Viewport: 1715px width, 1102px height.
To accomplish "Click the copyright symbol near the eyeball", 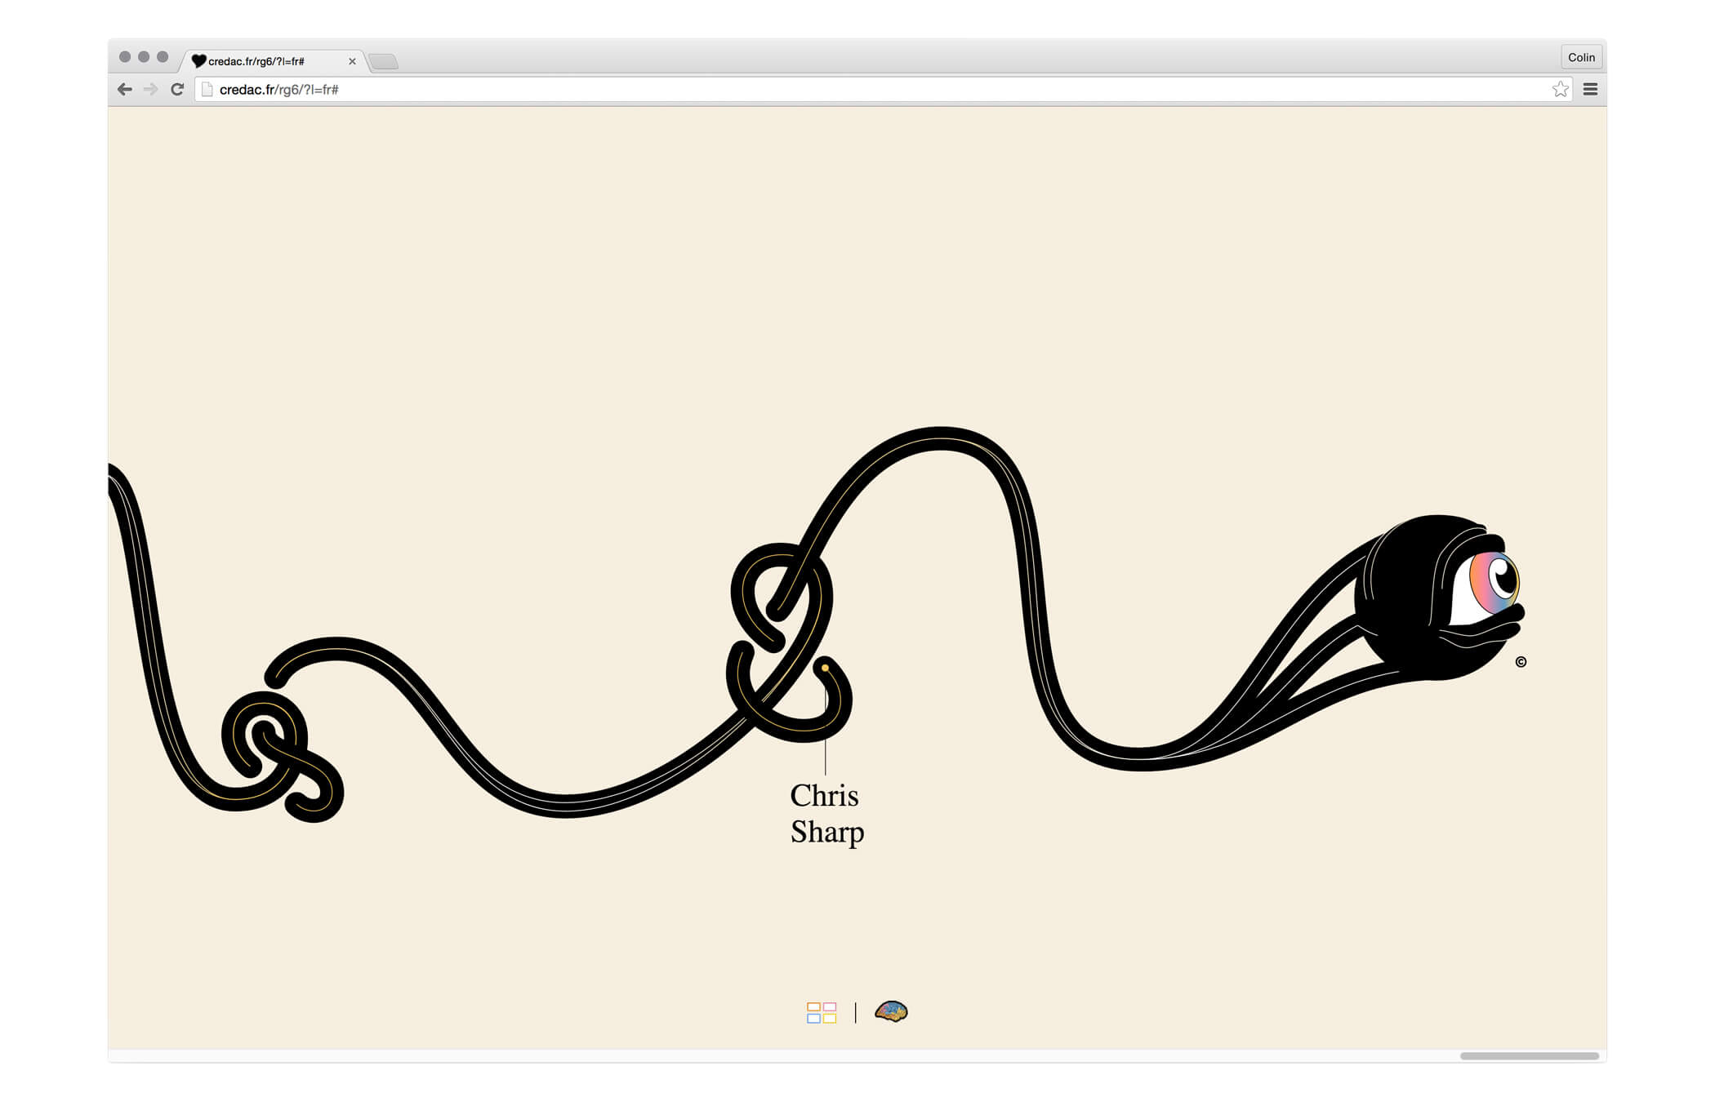I will pos(1521,662).
